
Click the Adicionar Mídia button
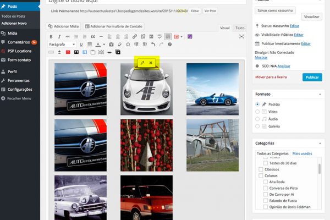pos(64,26)
